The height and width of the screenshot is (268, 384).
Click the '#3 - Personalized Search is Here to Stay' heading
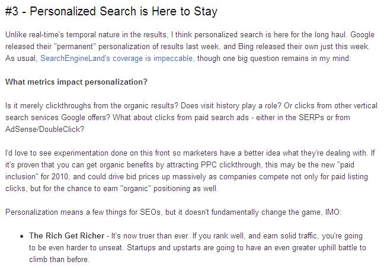[x=111, y=11]
